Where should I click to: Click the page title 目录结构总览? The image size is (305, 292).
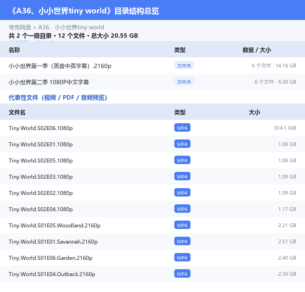(137, 11)
